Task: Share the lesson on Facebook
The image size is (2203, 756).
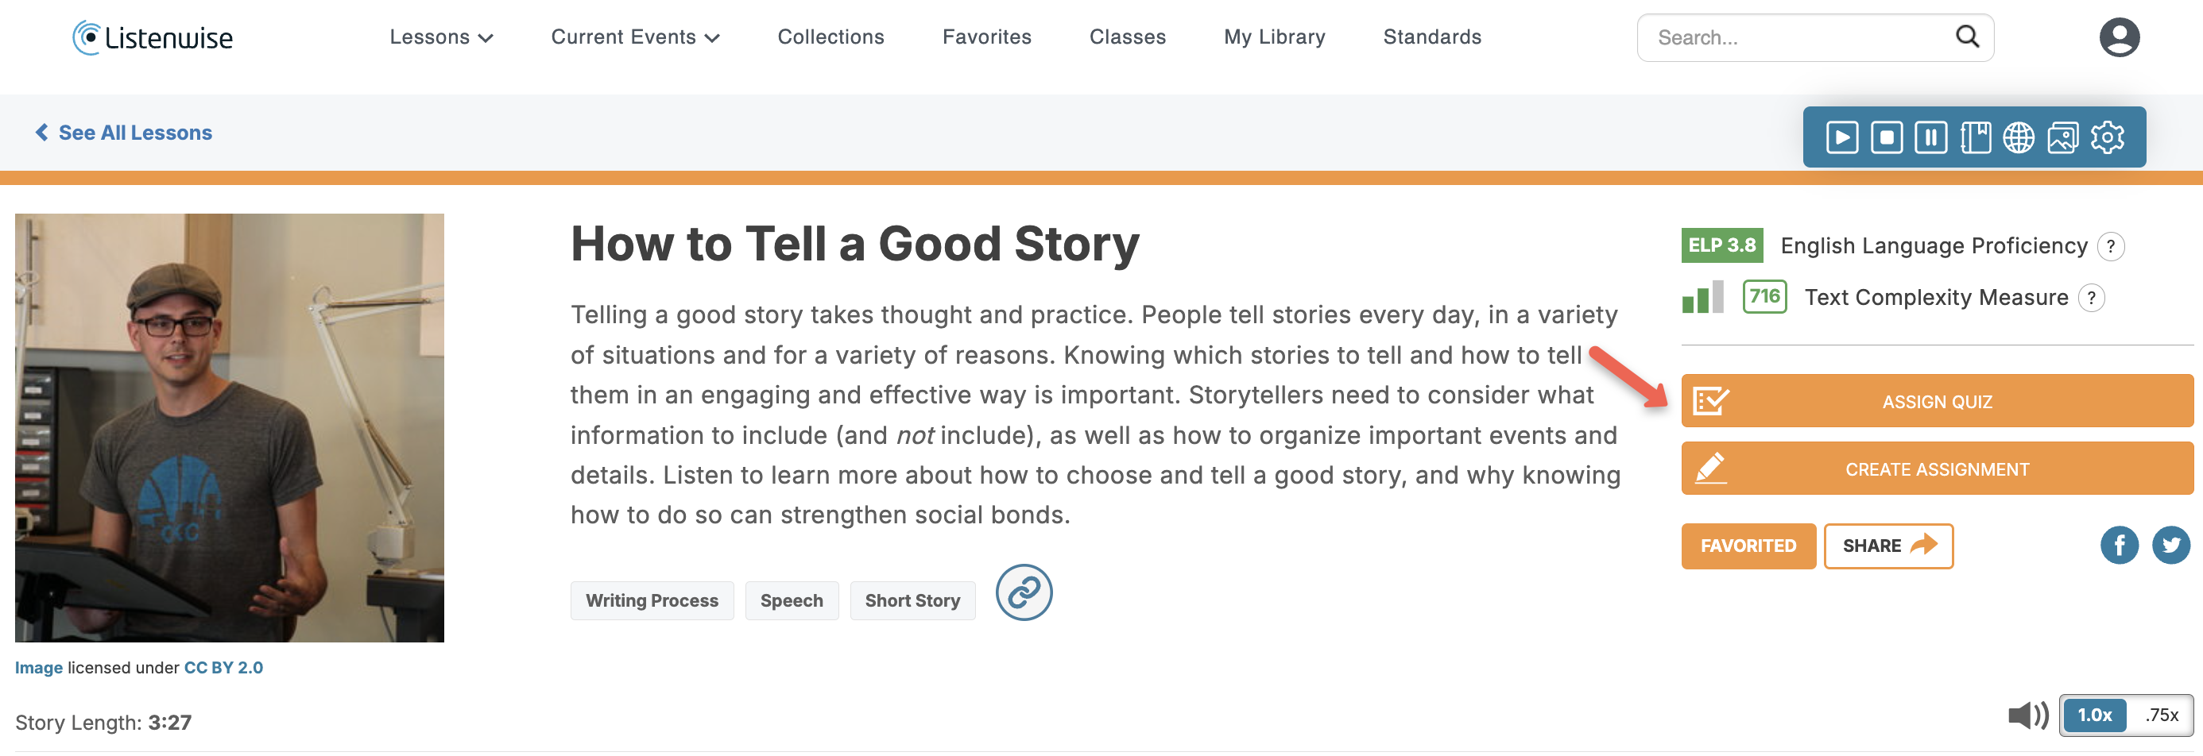Action: (x=2118, y=545)
